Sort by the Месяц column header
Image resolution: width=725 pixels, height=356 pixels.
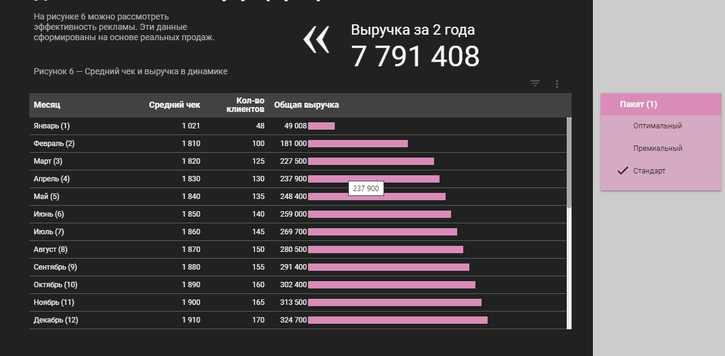click(x=47, y=105)
